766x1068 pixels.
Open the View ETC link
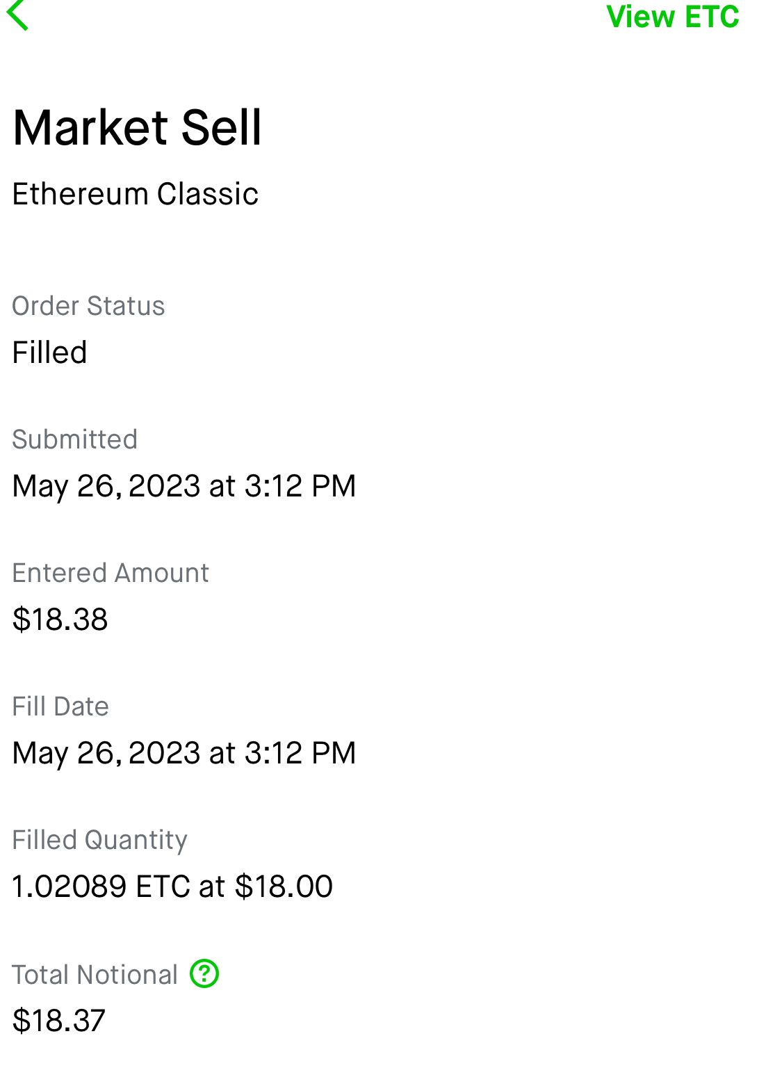click(x=672, y=17)
